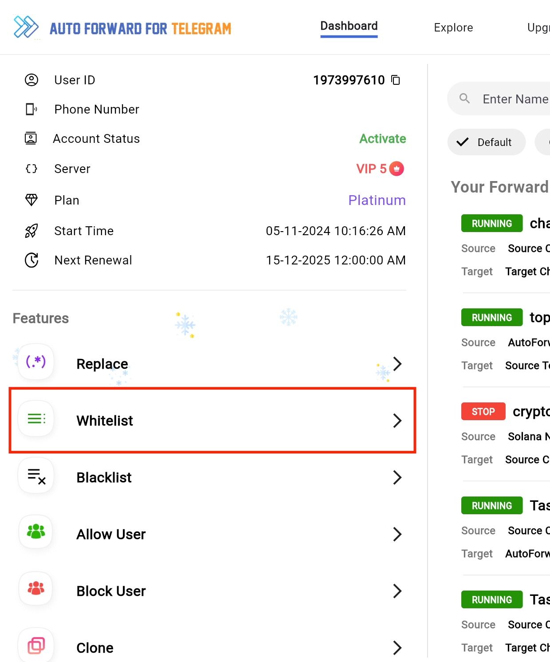
Task: Click the Clone feature icon
Action: click(36, 645)
